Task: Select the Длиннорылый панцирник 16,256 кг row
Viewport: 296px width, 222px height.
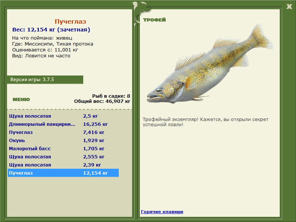Action: tap(63, 124)
